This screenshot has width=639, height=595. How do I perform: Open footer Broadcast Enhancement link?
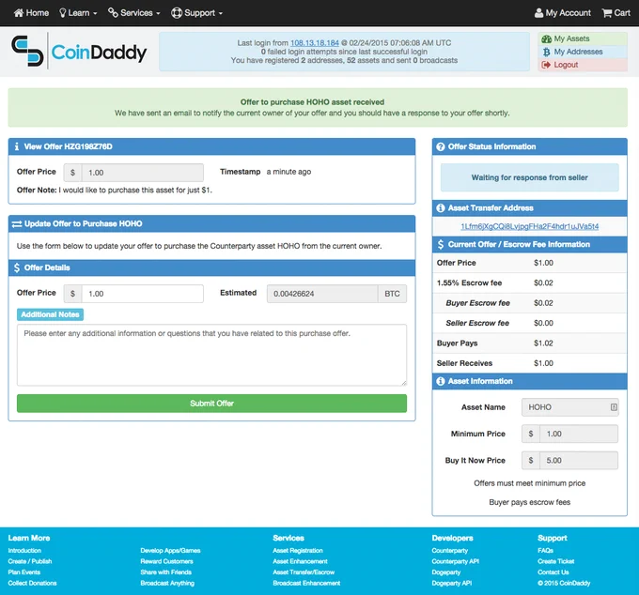coord(306,583)
